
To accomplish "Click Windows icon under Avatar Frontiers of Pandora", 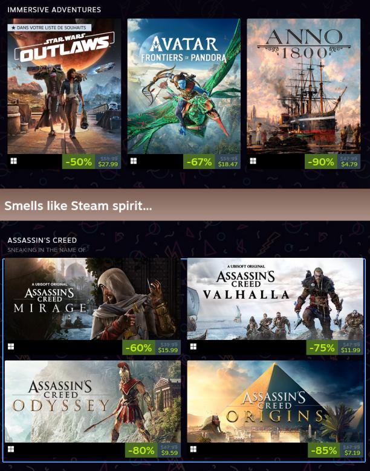I will 134,161.
